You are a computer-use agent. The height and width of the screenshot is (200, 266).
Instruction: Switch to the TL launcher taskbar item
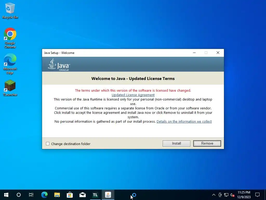coord(95,195)
